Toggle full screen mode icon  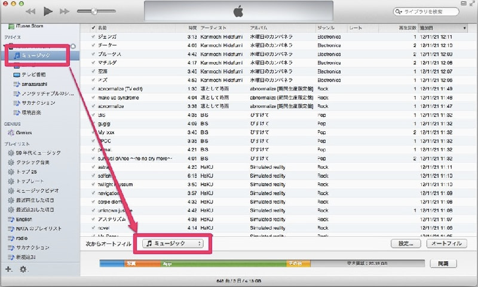click(473, 4)
